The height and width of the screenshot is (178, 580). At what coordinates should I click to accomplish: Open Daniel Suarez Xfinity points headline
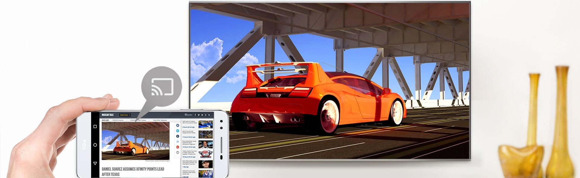tap(133, 171)
